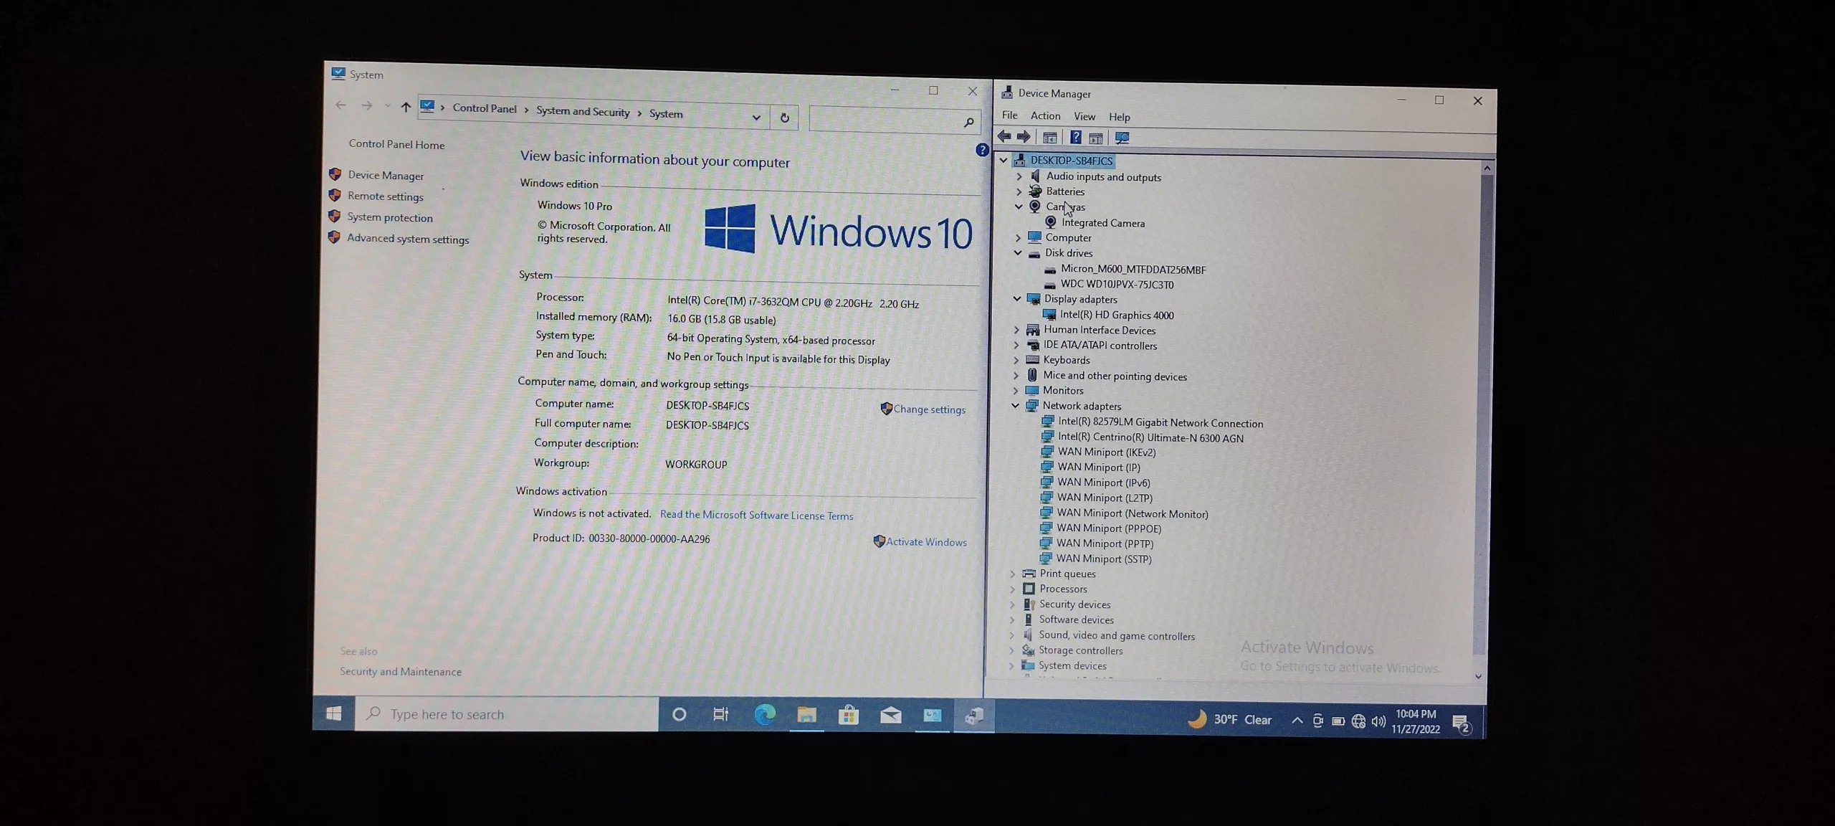This screenshot has height=826, width=1835.
Task: Select DESKTOP-SB4FJCS root node
Action: tap(1072, 161)
